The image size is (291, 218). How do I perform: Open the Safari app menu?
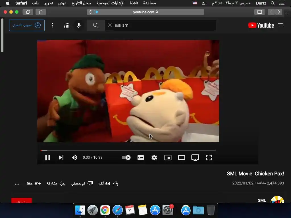click(21, 3)
